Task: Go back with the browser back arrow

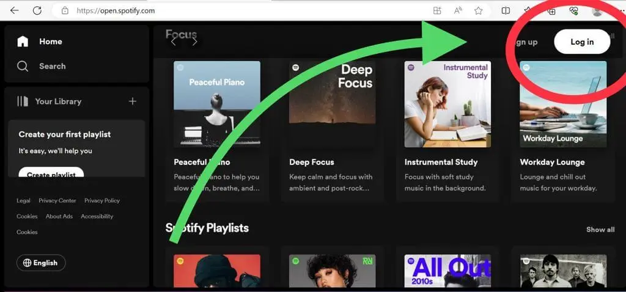Action: click(15, 11)
